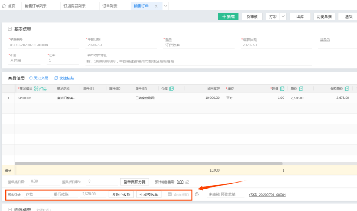Open 历史交易 link
This screenshot has width=357, height=211.
[41, 78]
